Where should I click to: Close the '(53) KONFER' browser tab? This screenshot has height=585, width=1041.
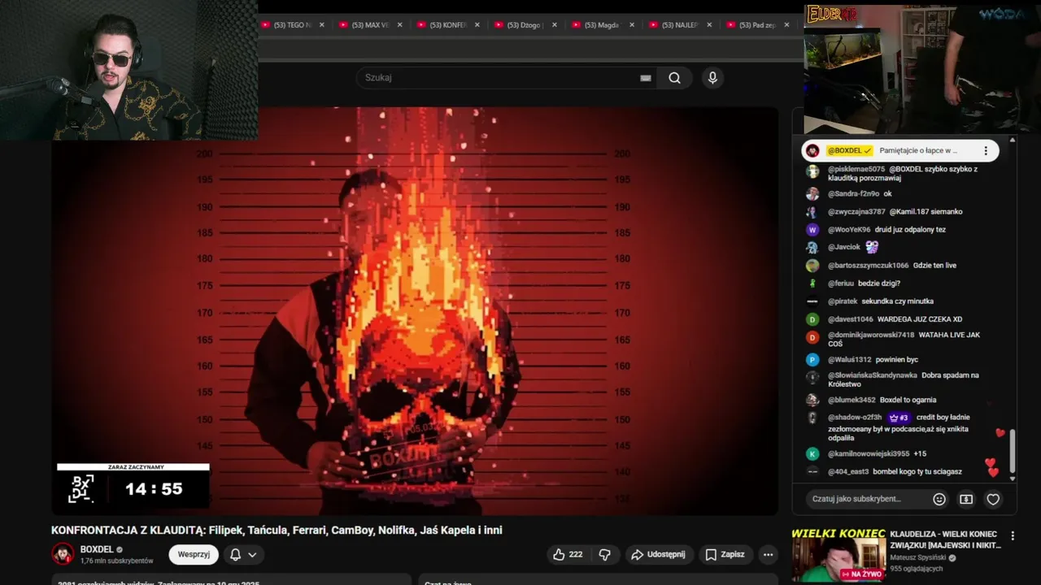pyautogui.click(x=477, y=25)
